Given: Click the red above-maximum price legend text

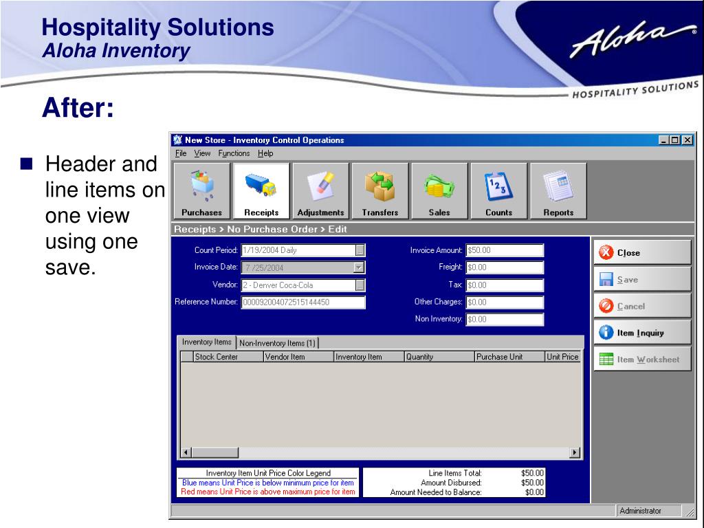Looking at the screenshot, I should click(268, 492).
